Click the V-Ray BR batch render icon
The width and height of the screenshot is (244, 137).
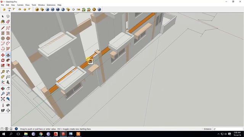[58, 10]
